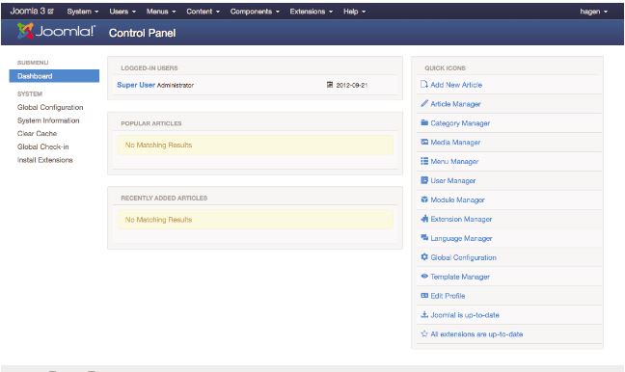Open the Extensions dropdown menu

pyautogui.click(x=312, y=12)
